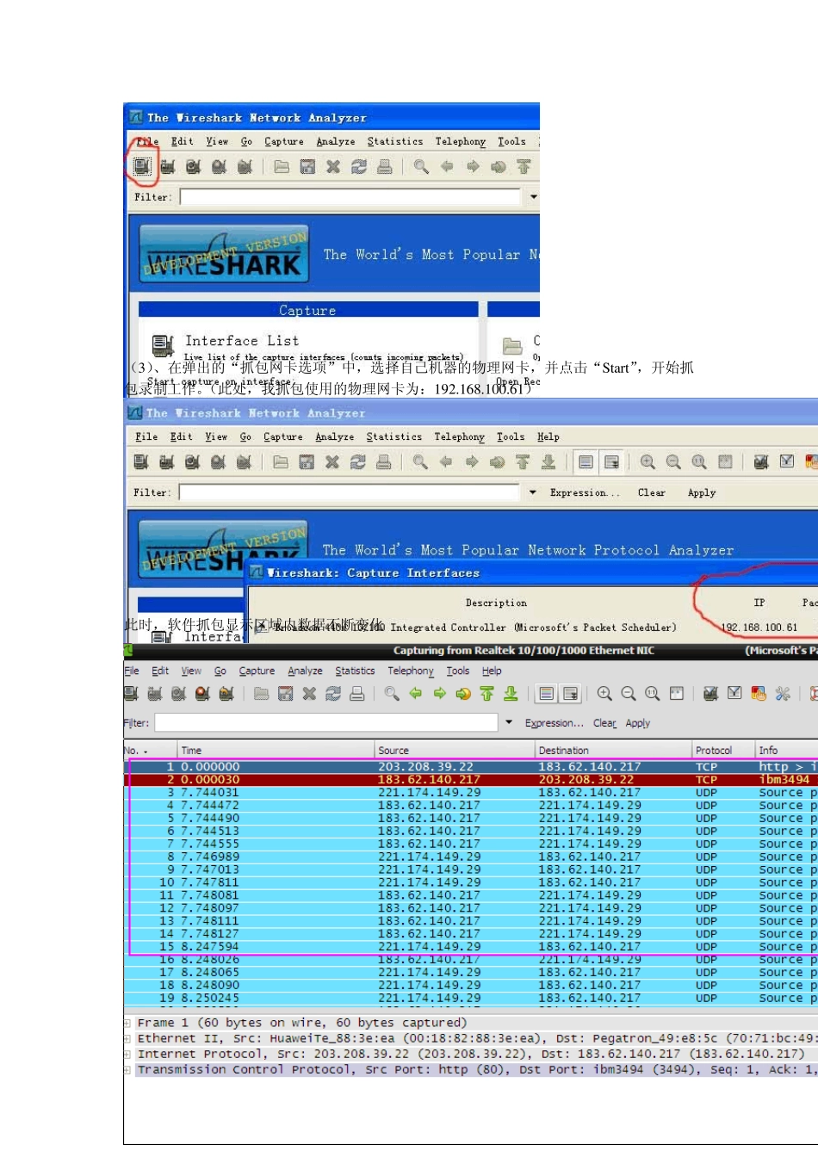
Task: List interfaces icon in Capturing from Realtek window
Action: tap(131, 694)
